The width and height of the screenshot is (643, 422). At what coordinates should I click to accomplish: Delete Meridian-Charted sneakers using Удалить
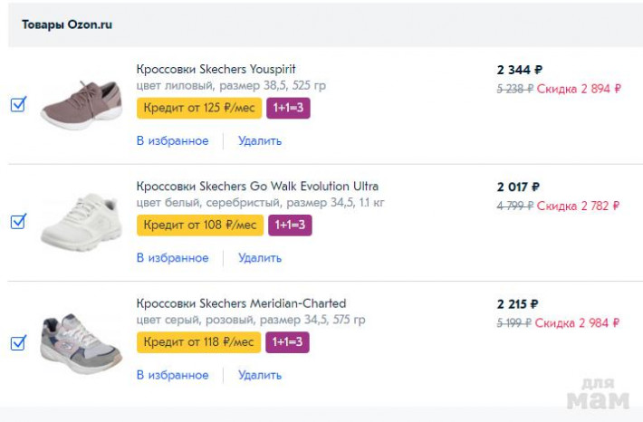pos(260,375)
